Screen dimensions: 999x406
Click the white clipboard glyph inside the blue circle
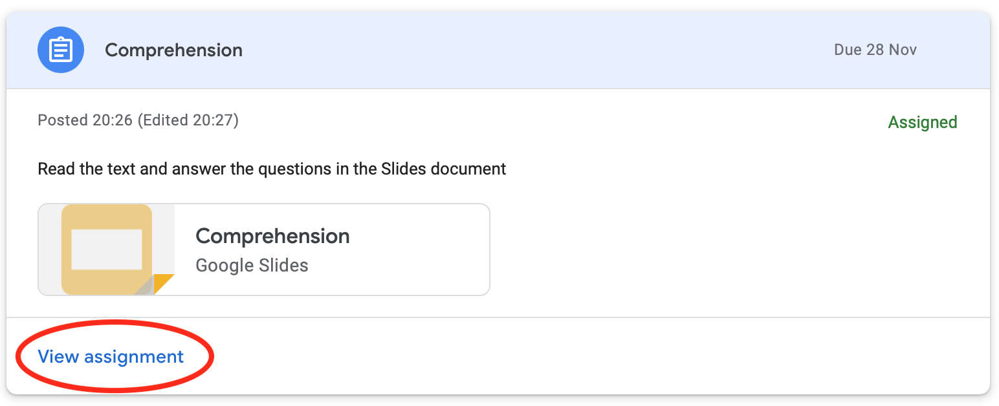click(61, 50)
